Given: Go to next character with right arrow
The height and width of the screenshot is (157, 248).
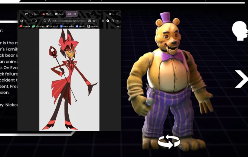Looking at the screenshot, I should pos(241,79).
